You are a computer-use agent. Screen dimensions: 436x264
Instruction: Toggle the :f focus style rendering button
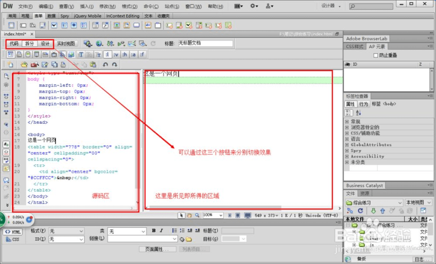142,55
